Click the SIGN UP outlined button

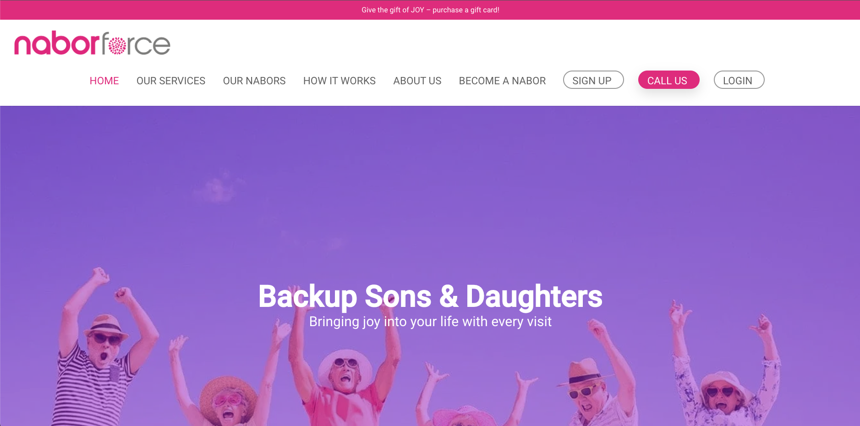[x=593, y=80]
